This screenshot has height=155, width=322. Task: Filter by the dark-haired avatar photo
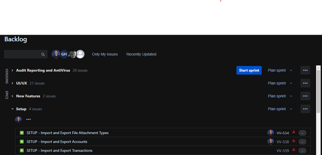(x=72, y=54)
